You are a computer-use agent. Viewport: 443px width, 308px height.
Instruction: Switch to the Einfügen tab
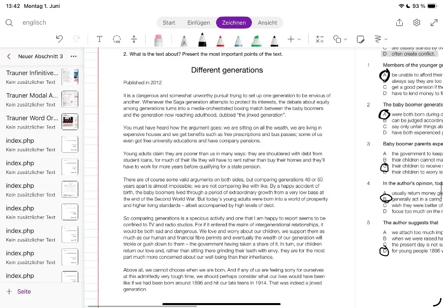(x=199, y=23)
